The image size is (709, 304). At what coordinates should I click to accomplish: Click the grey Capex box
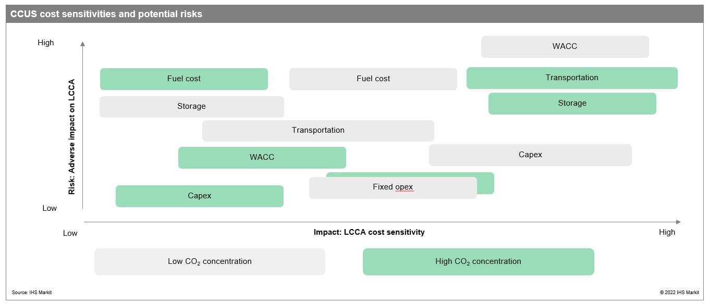530,155
